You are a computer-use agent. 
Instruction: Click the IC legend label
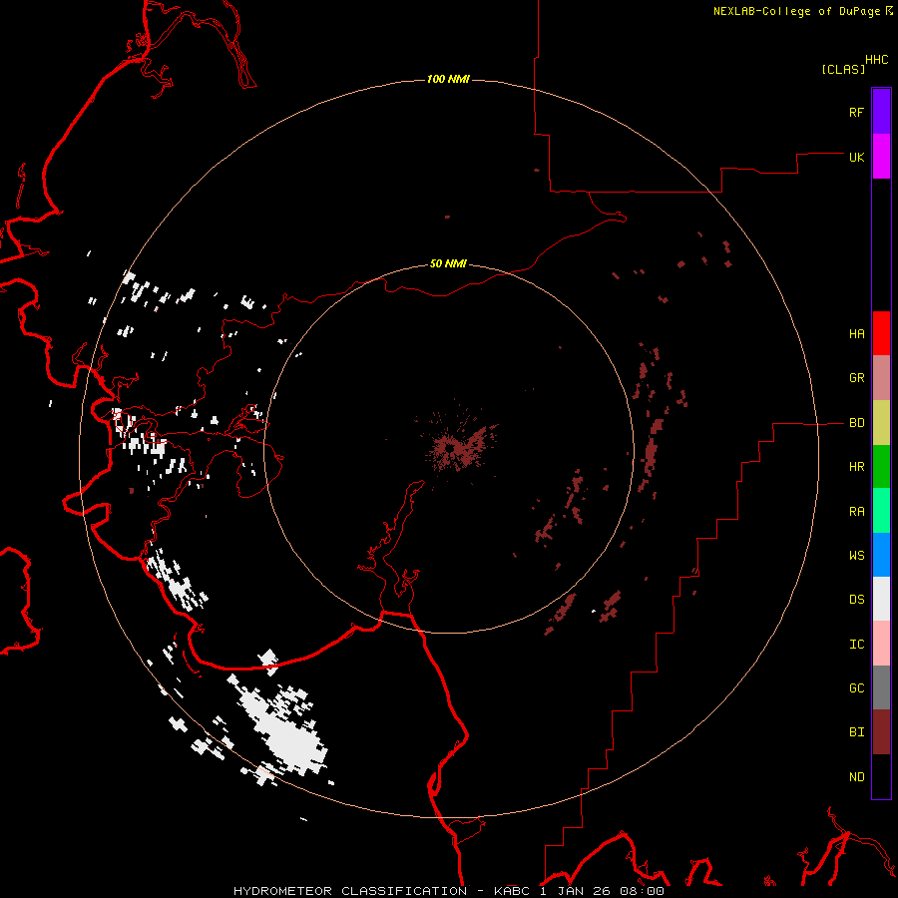point(856,645)
